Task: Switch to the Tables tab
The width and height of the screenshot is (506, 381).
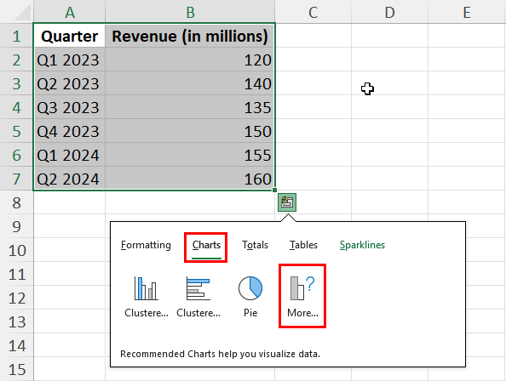Action: [303, 245]
